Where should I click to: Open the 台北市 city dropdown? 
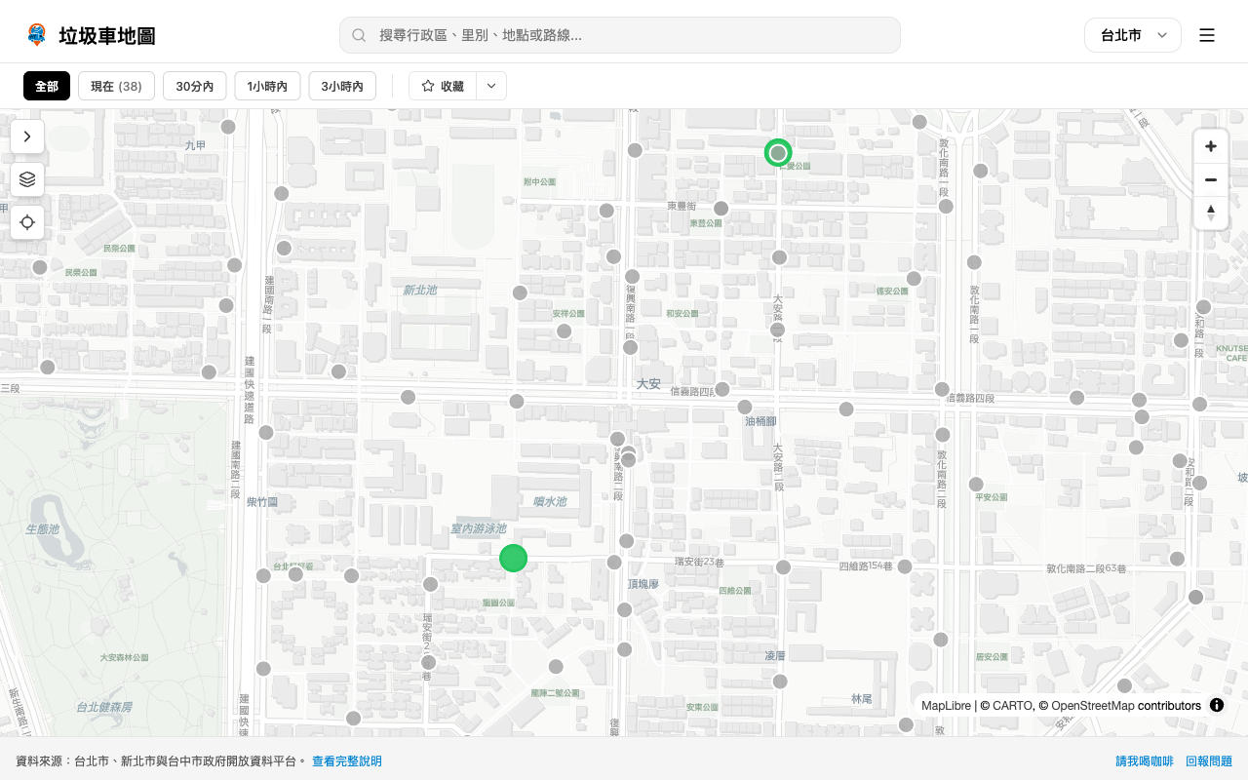click(1133, 35)
